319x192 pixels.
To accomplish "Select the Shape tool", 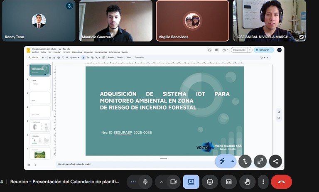I will 92,58.
